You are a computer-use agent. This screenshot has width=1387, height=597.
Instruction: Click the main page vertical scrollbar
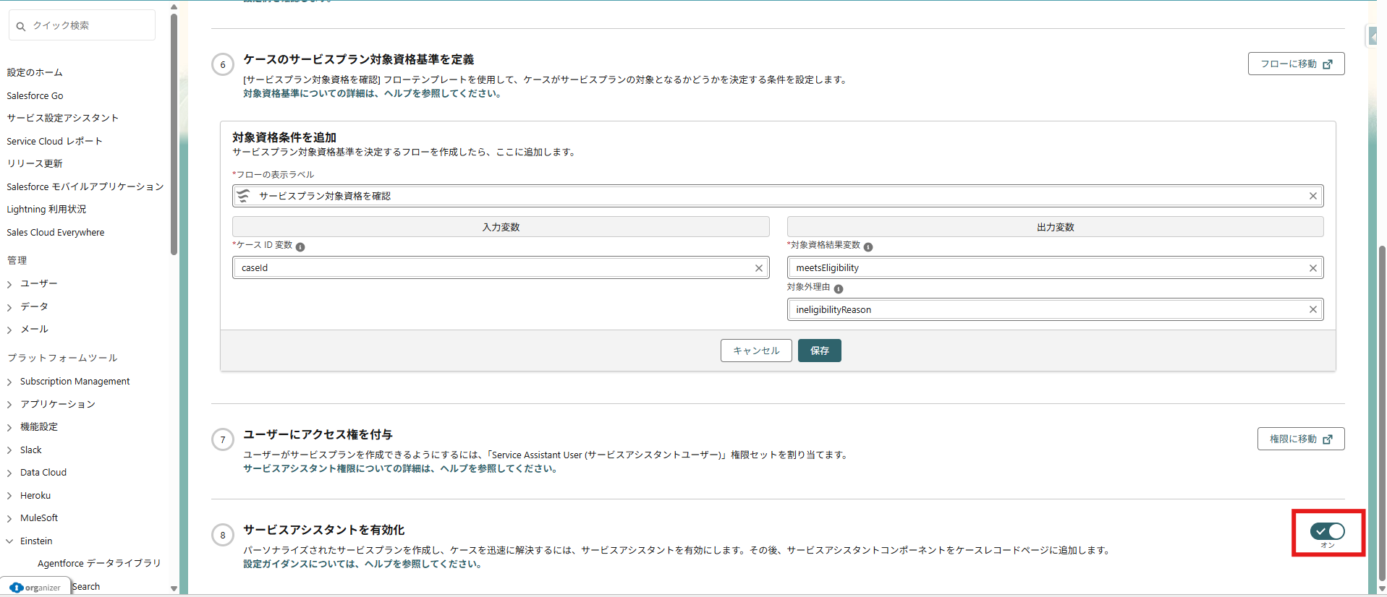click(x=1381, y=412)
